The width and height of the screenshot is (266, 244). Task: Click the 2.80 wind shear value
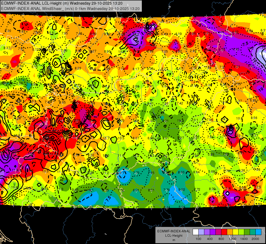(x=193, y=51)
